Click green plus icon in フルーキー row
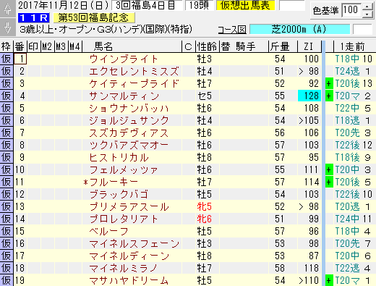This screenshot has width=376, height=286. (x=329, y=182)
